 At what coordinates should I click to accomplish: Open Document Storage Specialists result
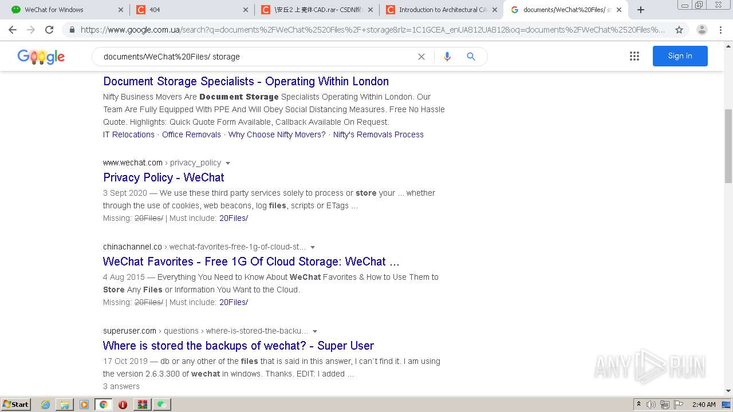click(x=246, y=81)
